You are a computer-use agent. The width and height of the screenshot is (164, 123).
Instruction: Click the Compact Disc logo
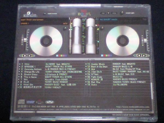pos(21,102)
